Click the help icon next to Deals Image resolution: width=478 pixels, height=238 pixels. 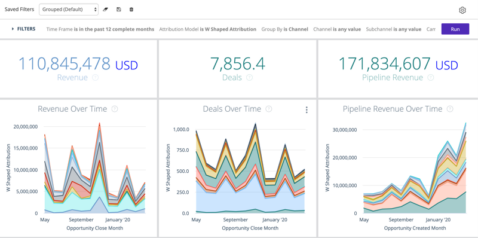249,78
